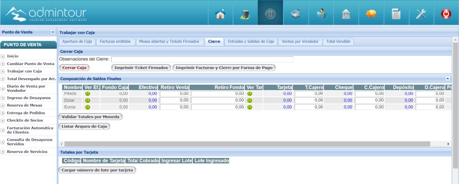Click the red power logout icon
This screenshot has width=459, height=184.
(446, 14)
